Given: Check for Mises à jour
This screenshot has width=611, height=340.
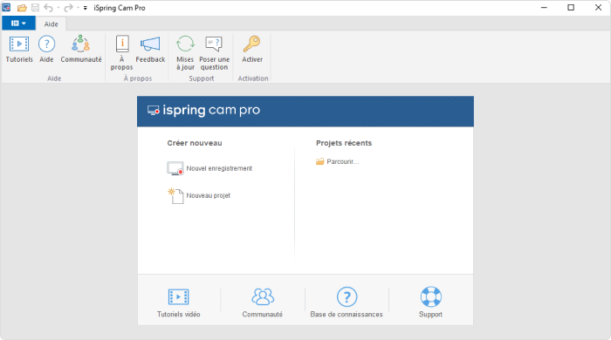Looking at the screenshot, I should (x=185, y=53).
